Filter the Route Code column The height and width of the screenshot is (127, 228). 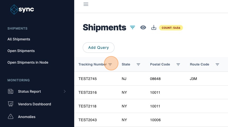[x=217, y=64]
